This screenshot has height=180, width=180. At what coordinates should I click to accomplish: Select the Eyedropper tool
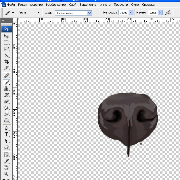(x=6, y=161)
